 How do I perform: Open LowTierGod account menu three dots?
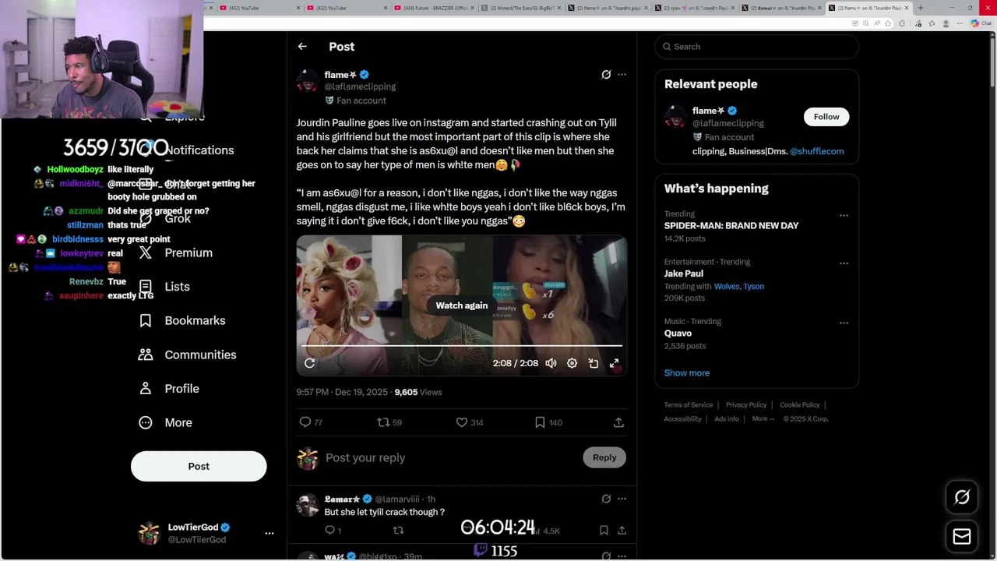click(270, 534)
